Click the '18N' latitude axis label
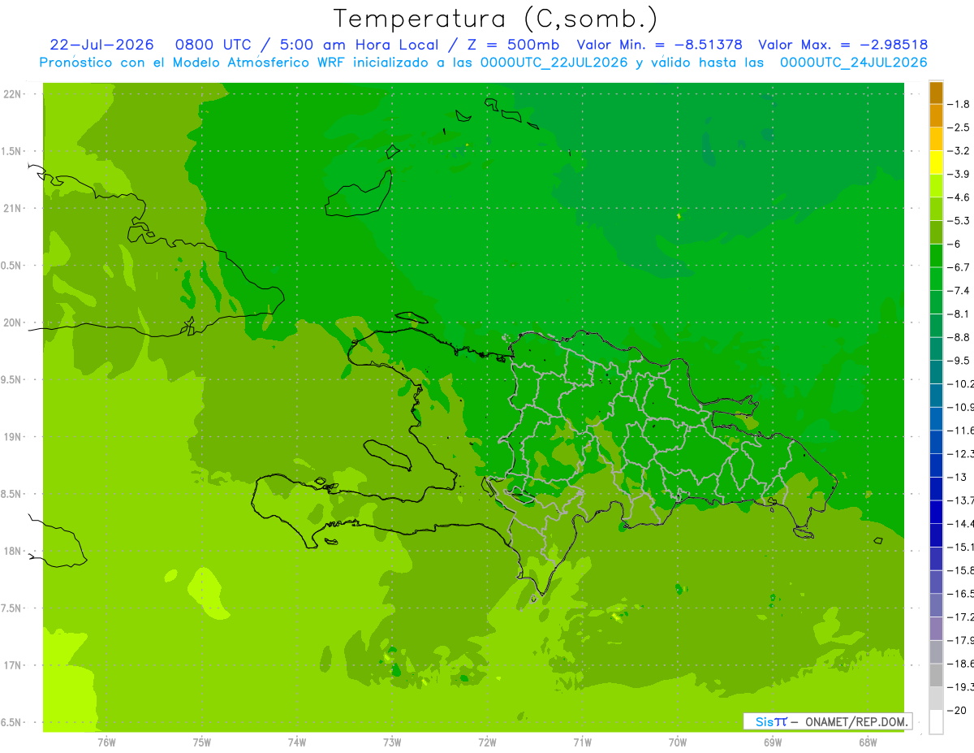The image size is (974, 753). (13, 552)
